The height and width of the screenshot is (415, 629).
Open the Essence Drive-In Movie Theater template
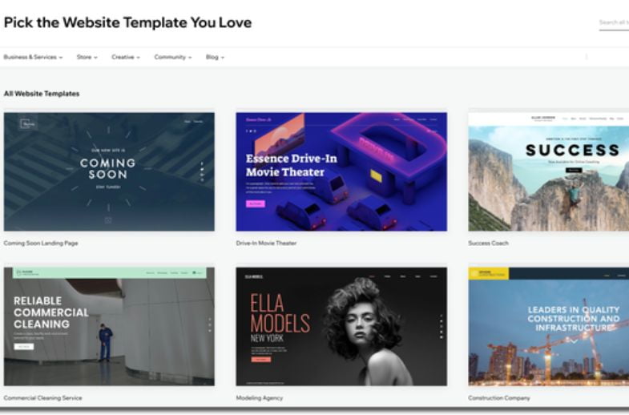click(341, 171)
